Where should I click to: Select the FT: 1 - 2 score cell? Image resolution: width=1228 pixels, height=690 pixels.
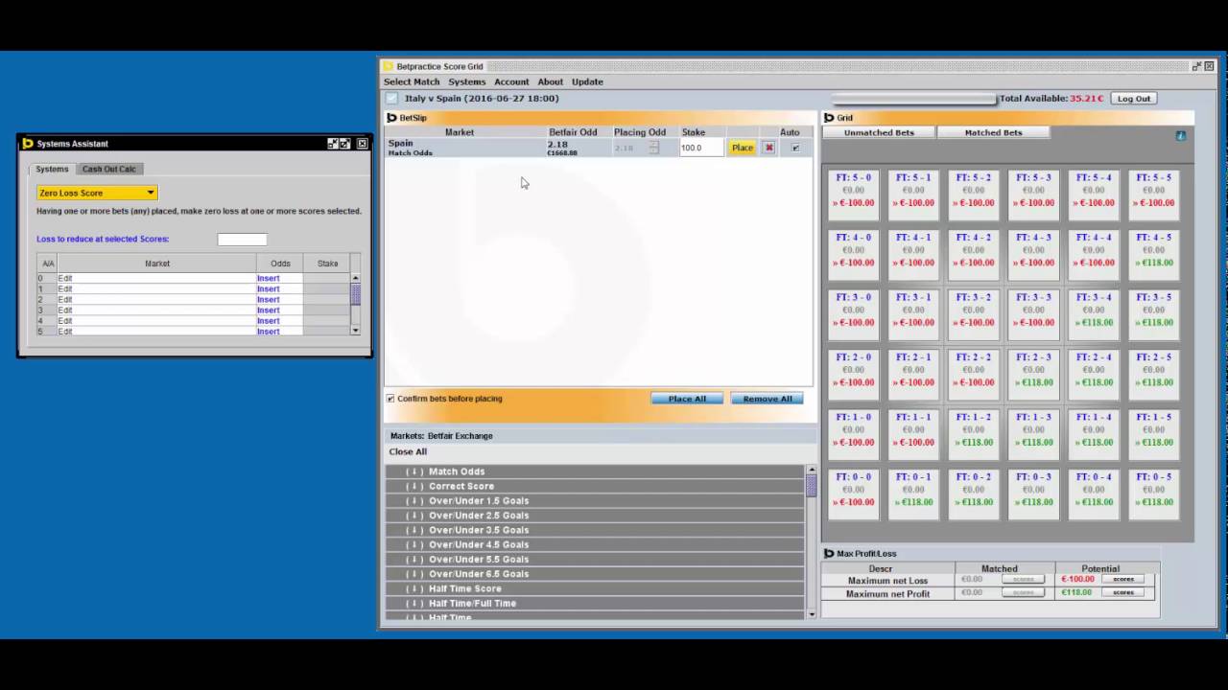(974, 434)
